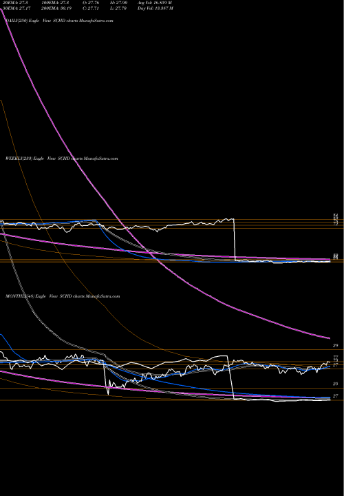Select the MONTHLY Eagle View SCHD chart title
The image size is (344, 496).
(x=63, y=296)
